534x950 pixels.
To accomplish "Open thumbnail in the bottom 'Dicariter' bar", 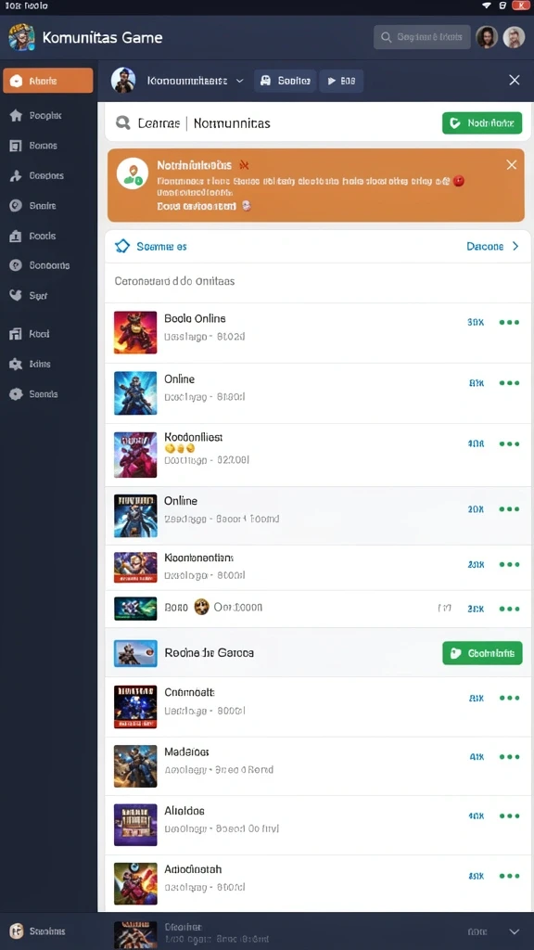I will [135, 935].
